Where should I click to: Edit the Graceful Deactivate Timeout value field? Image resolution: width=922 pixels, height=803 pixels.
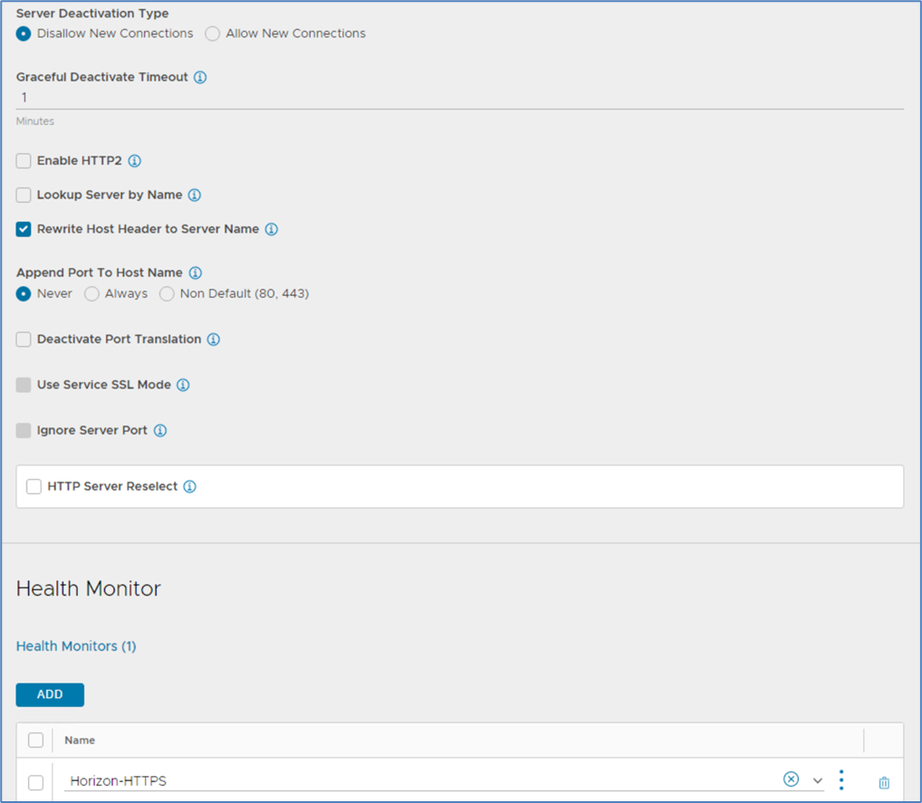pos(460,98)
